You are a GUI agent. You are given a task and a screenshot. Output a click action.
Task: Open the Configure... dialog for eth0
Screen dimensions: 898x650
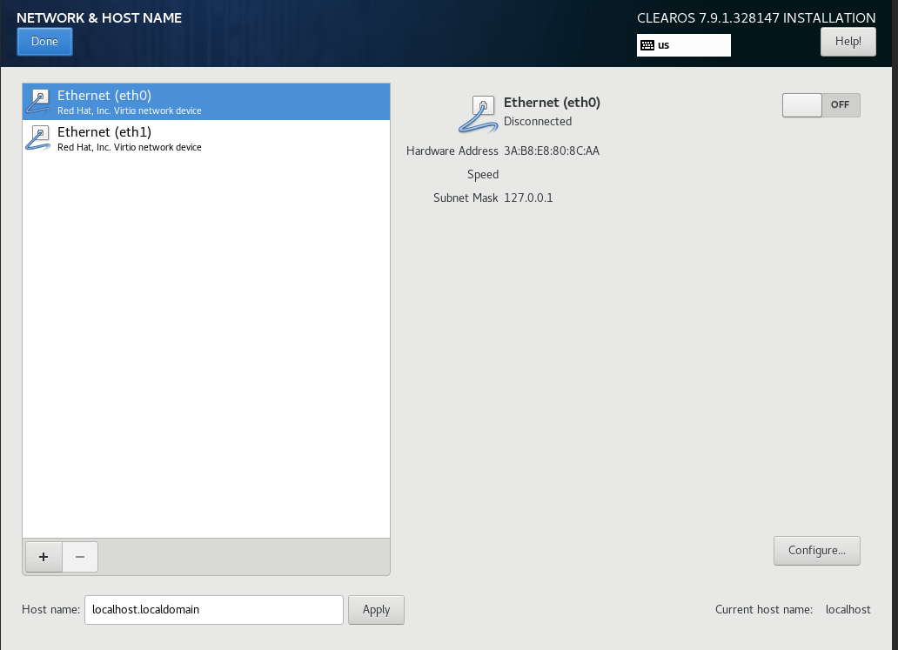[816, 550]
